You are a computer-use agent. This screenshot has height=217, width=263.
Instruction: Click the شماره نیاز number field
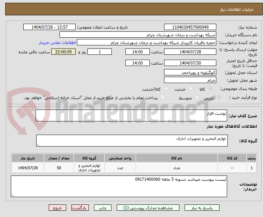coord(190,27)
